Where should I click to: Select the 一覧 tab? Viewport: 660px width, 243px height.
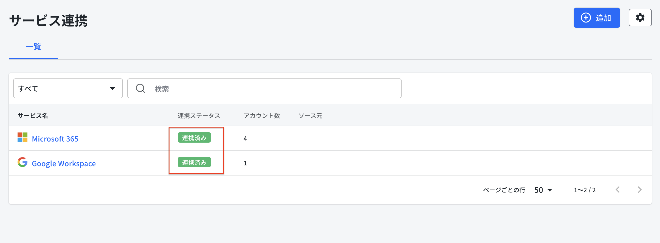click(33, 47)
